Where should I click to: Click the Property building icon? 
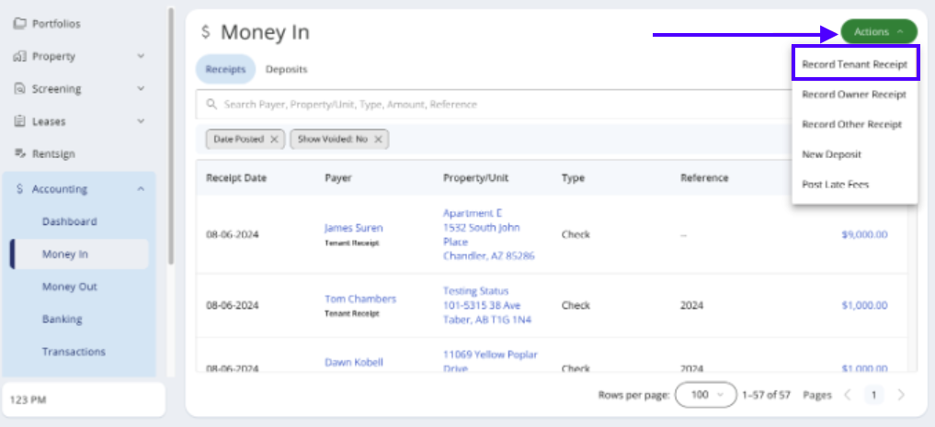coord(19,57)
